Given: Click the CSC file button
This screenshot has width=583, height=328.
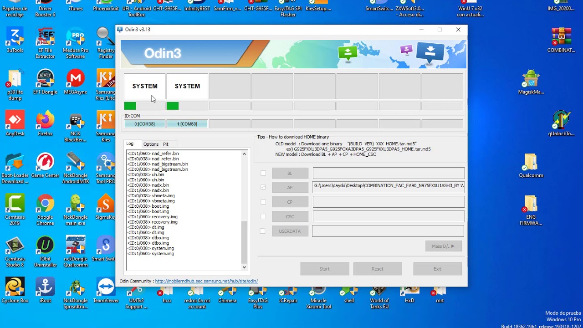Looking at the screenshot, I should pyautogui.click(x=290, y=216).
